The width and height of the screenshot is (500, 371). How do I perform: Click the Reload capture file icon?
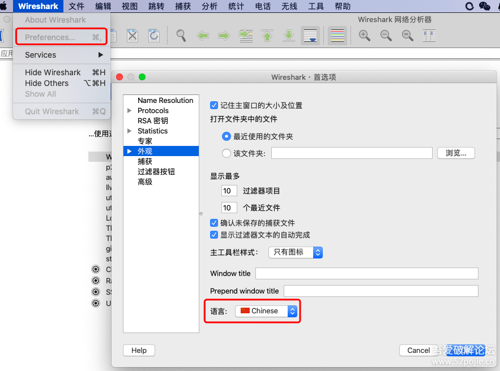(x=154, y=36)
